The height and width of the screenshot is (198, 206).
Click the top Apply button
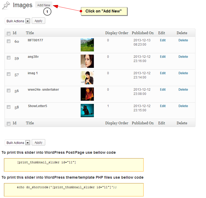pos(38,21)
